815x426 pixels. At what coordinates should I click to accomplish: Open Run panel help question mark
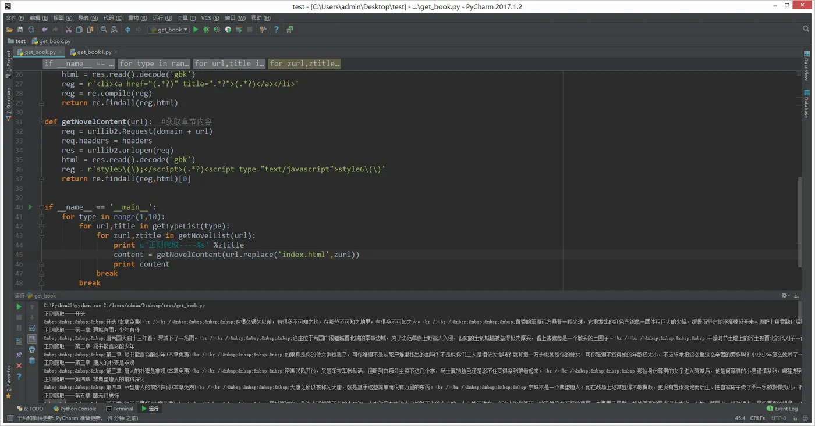point(19,377)
